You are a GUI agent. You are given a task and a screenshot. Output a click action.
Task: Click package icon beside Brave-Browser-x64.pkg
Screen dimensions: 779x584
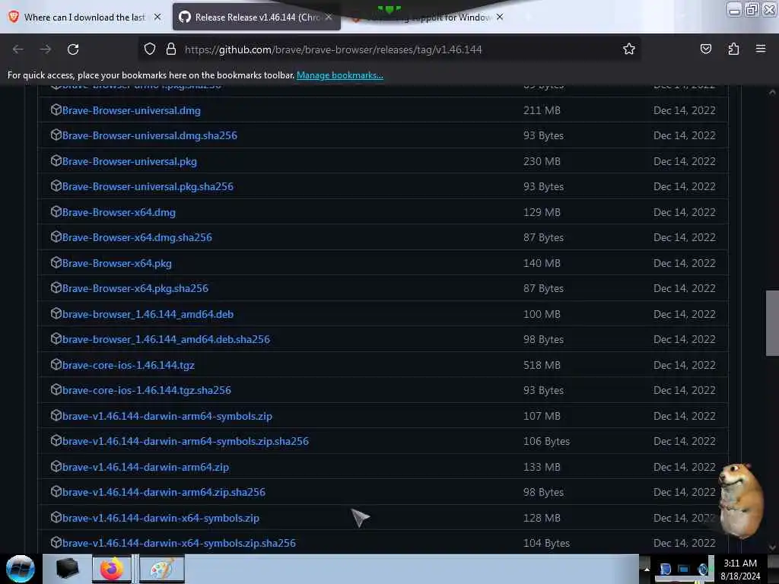click(56, 262)
